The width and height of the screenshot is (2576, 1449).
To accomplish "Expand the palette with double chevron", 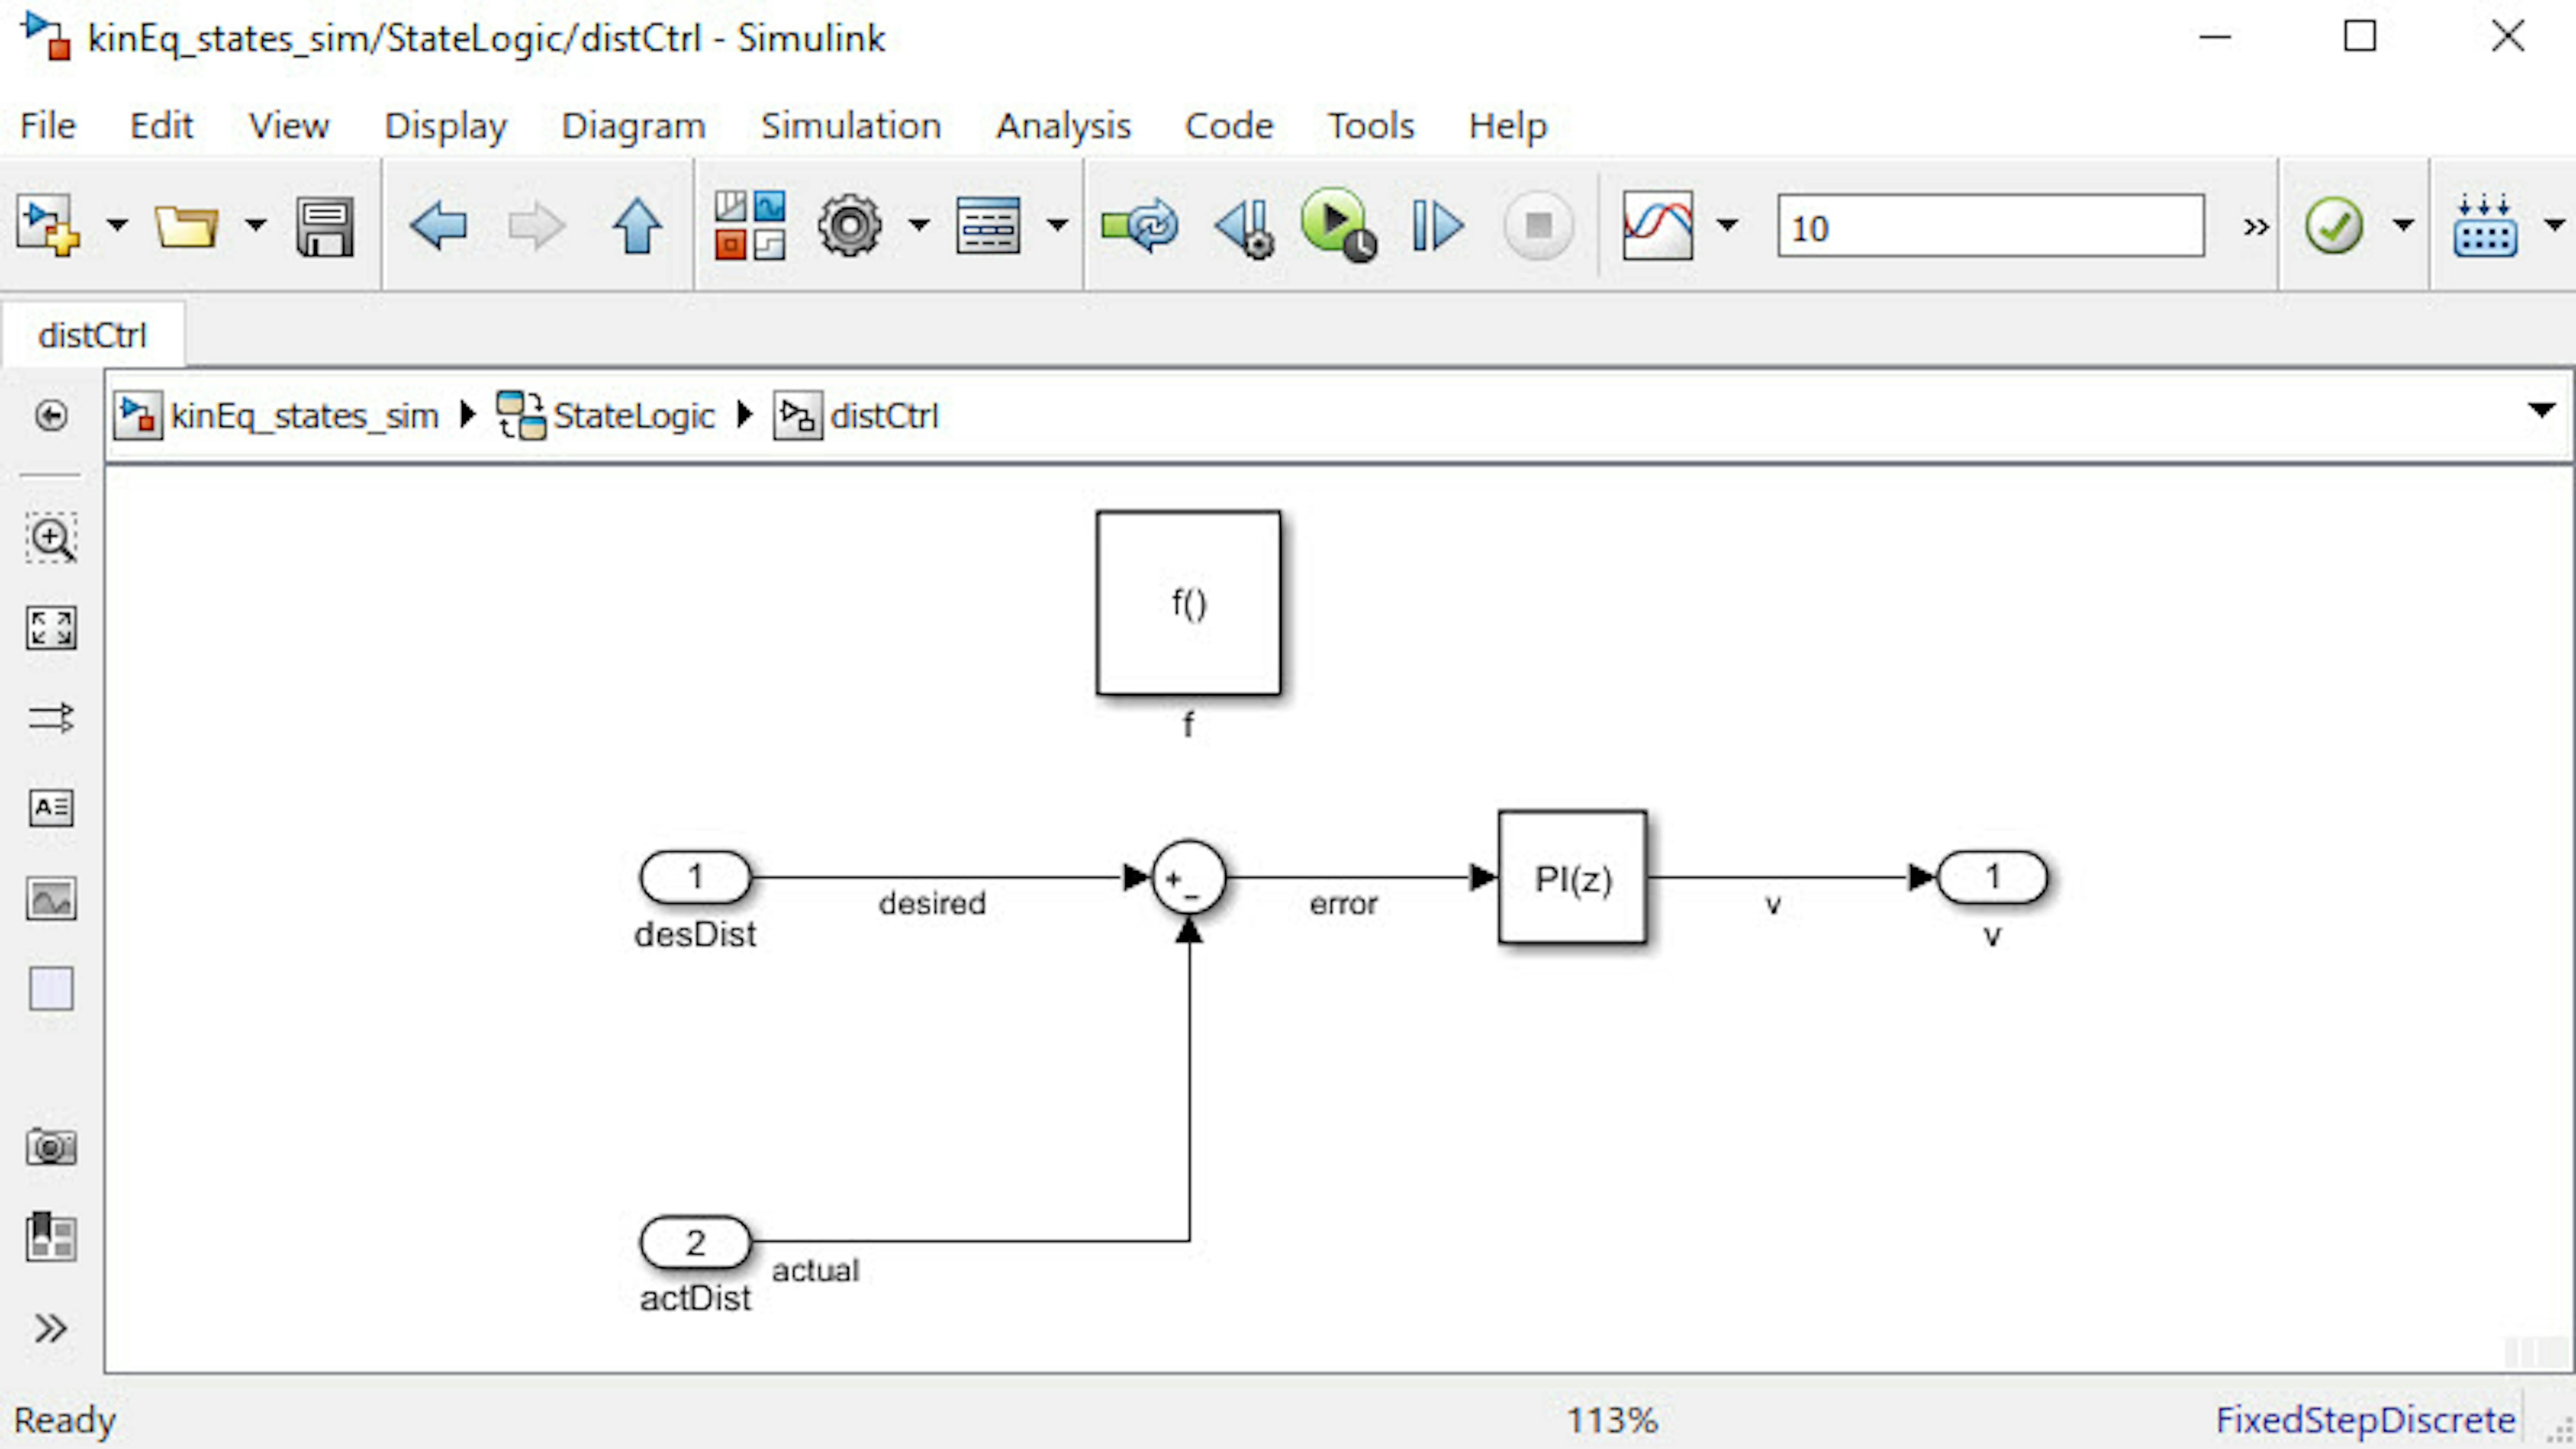I will pyautogui.click(x=51, y=1328).
